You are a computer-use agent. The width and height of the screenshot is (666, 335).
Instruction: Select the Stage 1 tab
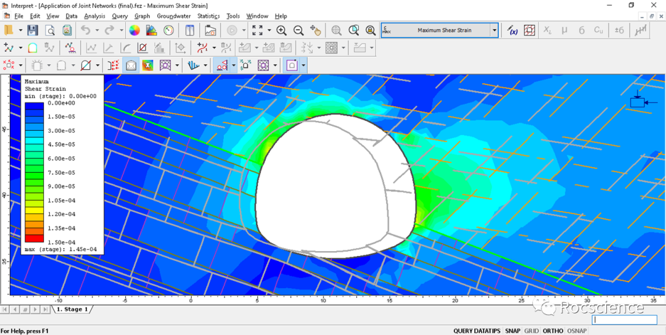click(72, 309)
